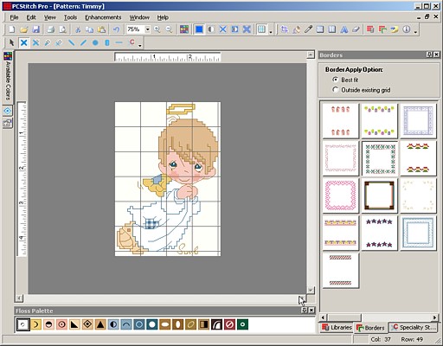
Task: Select the Best fit radio option
Action: (335, 80)
